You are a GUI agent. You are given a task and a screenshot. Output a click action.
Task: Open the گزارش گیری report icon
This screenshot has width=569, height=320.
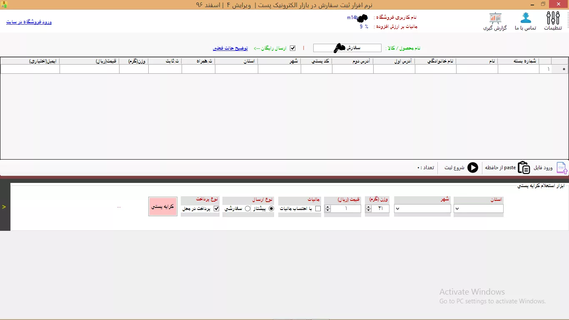[495, 19]
